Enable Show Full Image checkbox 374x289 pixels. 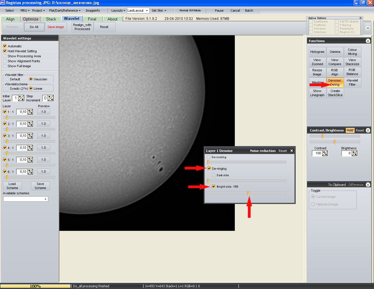click(x=5, y=66)
